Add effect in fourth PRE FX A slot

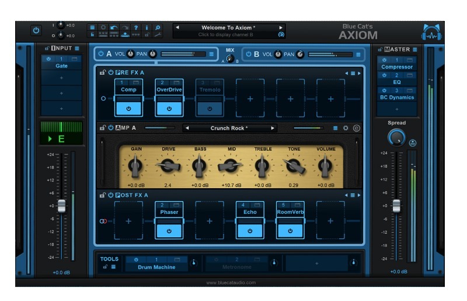250,99
